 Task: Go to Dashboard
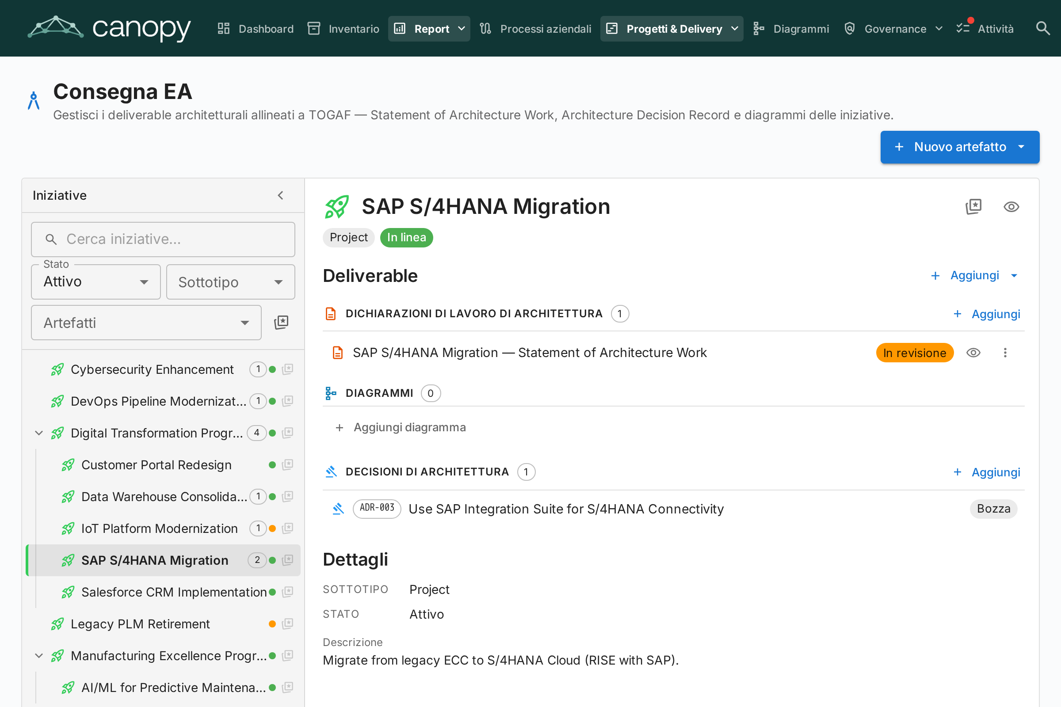256,28
